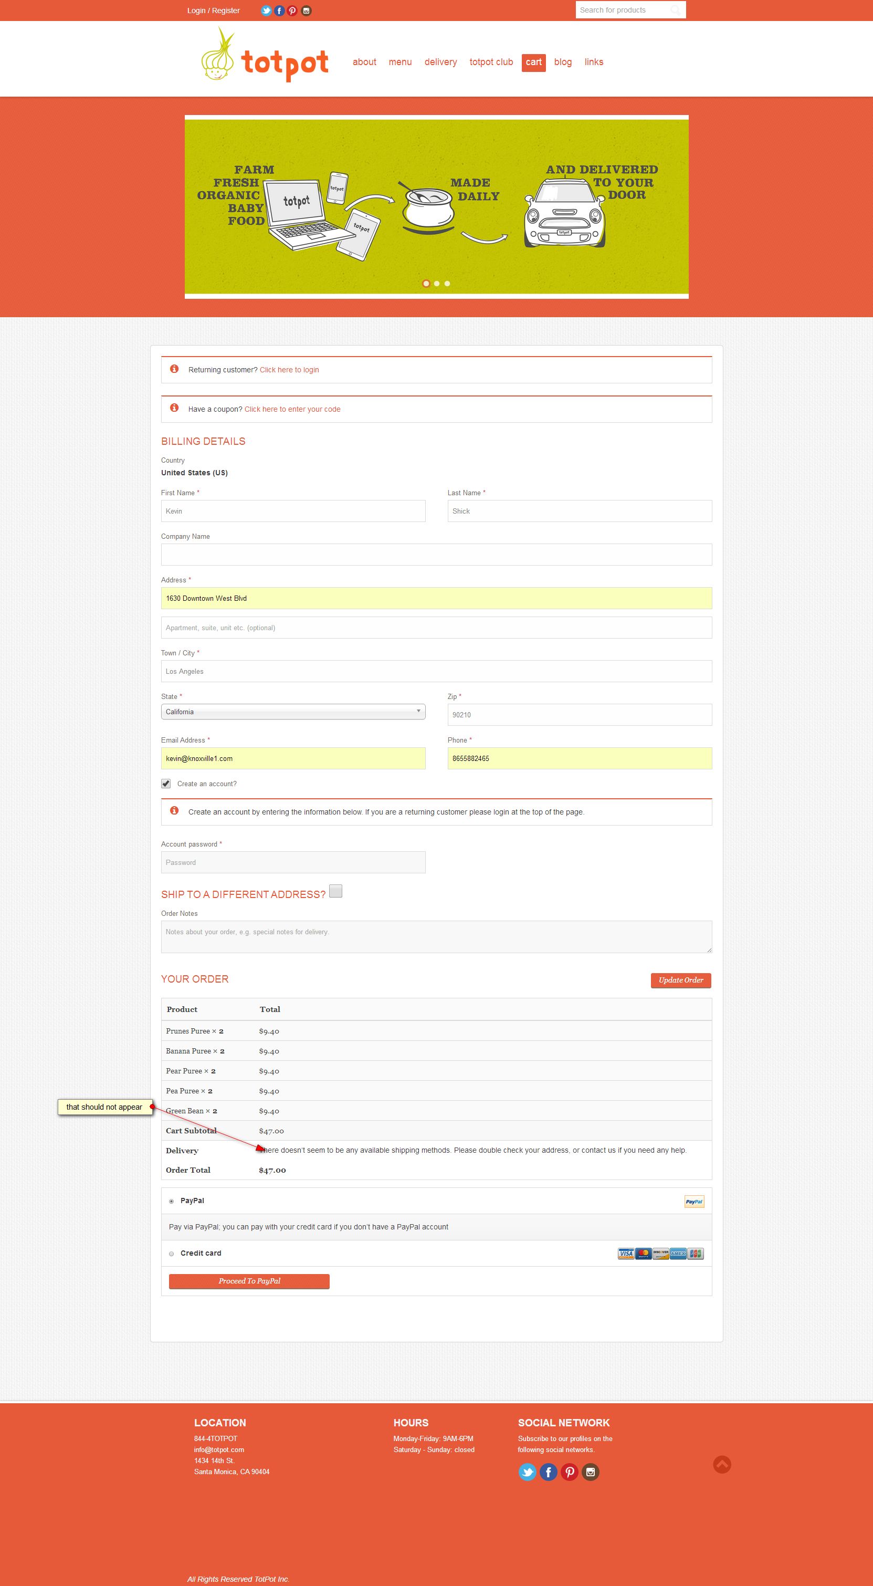Open footer Twitter social icon
The image size is (873, 1586).
(527, 1472)
